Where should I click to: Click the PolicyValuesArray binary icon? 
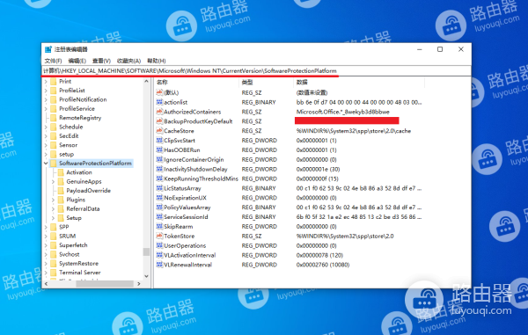[x=159, y=208]
